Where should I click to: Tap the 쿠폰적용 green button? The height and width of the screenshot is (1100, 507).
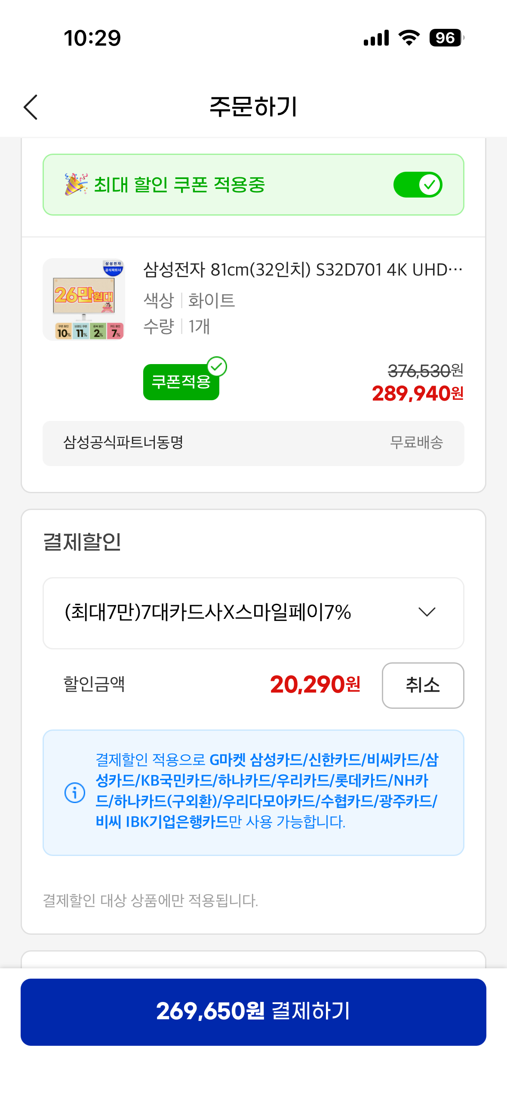181,383
